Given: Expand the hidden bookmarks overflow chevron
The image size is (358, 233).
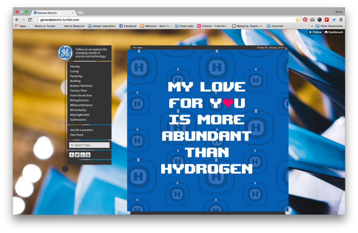Looking at the screenshot, I should 312,26.
